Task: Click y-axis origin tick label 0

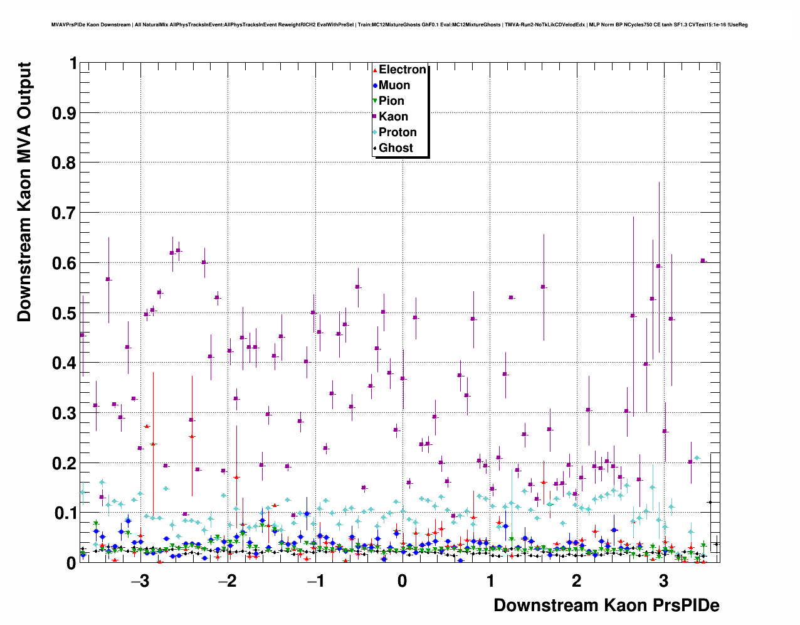Action: point(71,564)
